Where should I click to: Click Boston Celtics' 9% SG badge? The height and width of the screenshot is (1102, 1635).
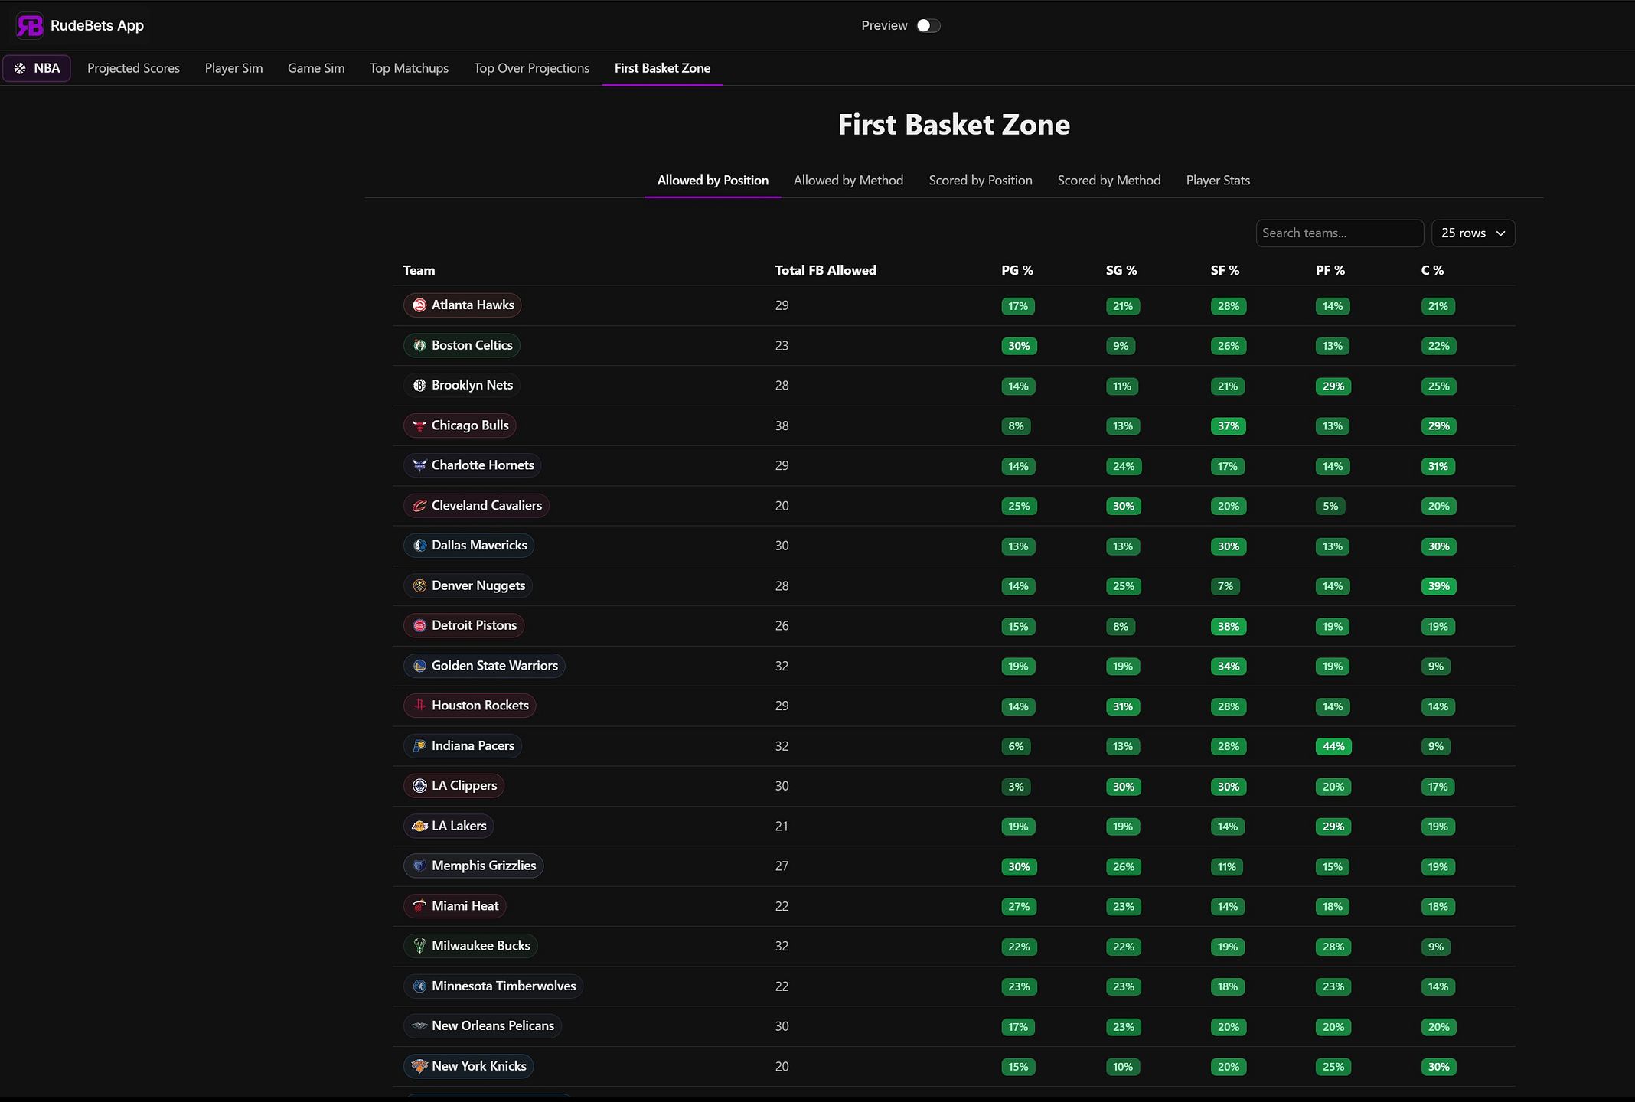coord(1121,346)
